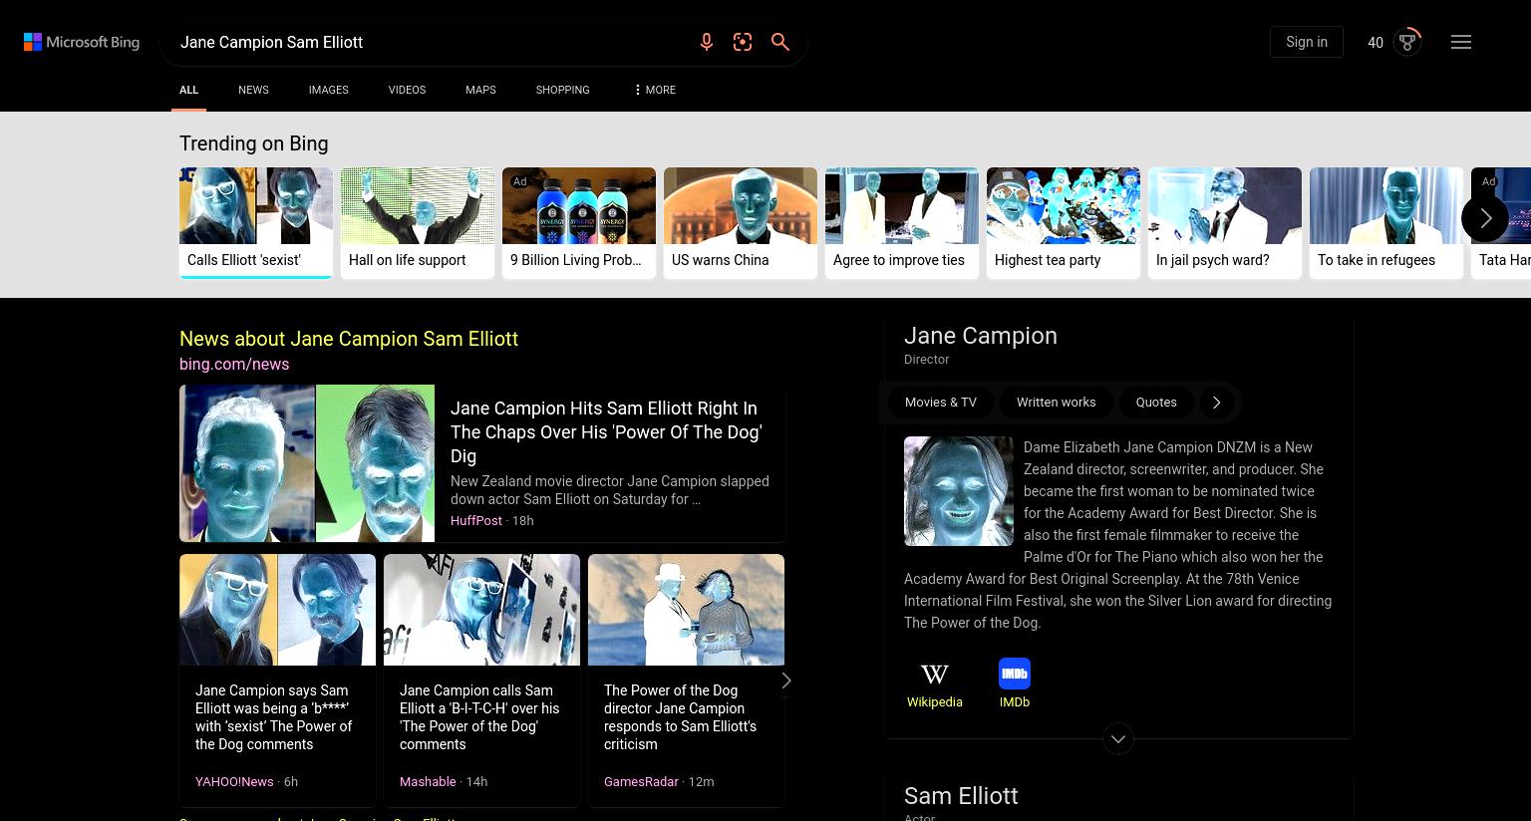Open trending card Hall on life support
1531x821 pixels.
[x=418, y=222]
